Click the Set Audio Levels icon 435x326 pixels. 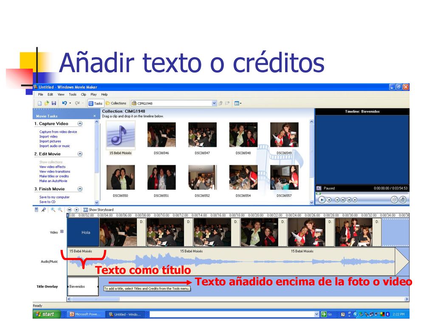pos(37,210)
